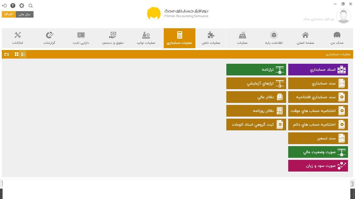
Task: Open ترازهای آزمایشی tile
Action: 256,83
